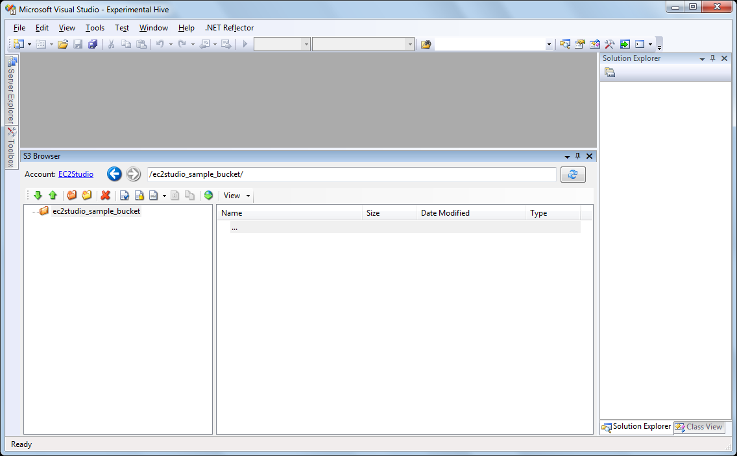Toggle auto-hide pin on the S3 Browser panel
This screenshot has width=737, height=456.
[x=577, y=155]
